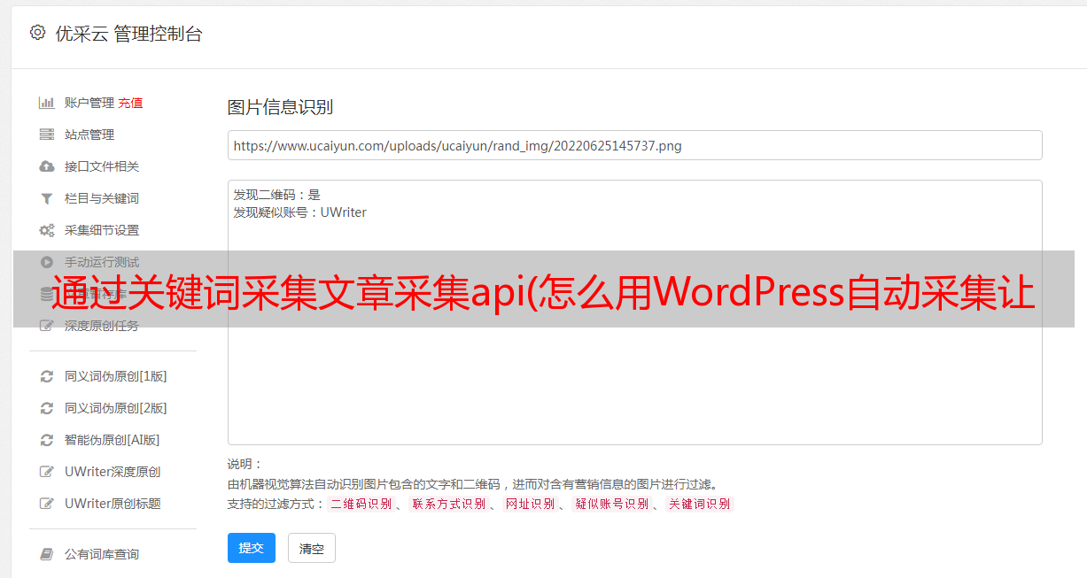Screen dimensions: 1087x578
Task: Click the edit icon for UWriter深度原创
Action: point(47,472)
